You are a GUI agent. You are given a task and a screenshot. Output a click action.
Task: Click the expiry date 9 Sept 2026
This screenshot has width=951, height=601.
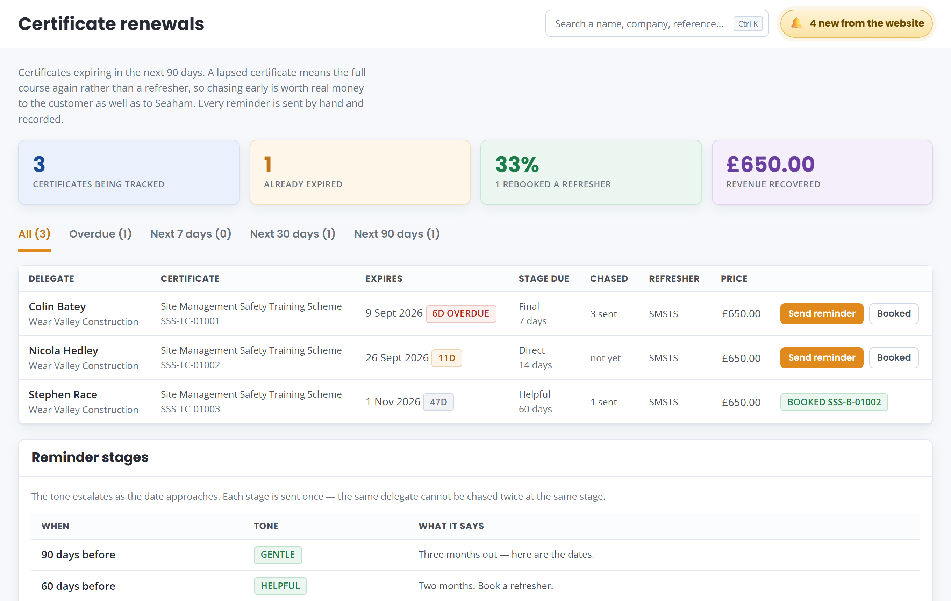click(394, 313)
